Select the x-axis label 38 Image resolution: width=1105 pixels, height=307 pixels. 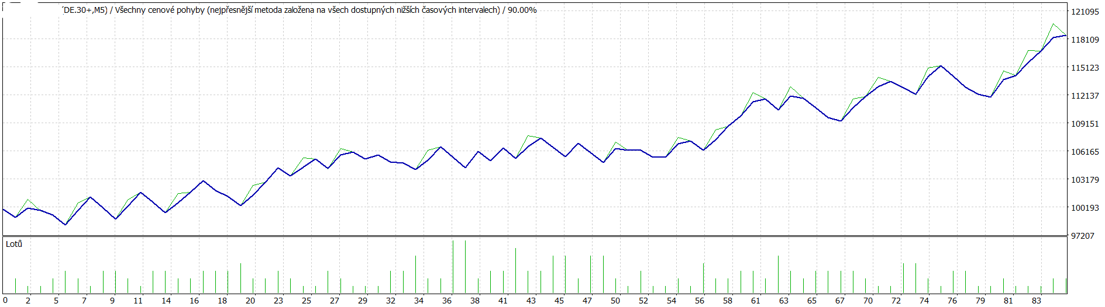tap(475, 301)
